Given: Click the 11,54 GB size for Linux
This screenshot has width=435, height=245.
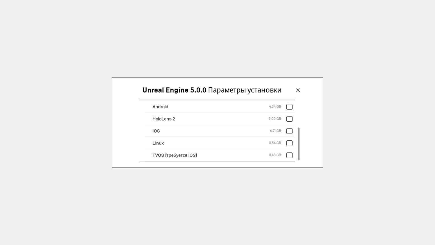Looking at the screenshot, I should point(275,143).
